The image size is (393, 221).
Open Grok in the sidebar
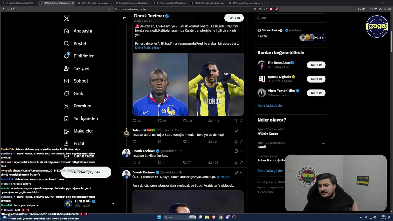point(74,94)
